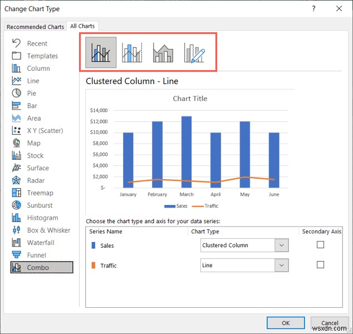
Task: Click the Traffic series name text
Action: (109, 266)
